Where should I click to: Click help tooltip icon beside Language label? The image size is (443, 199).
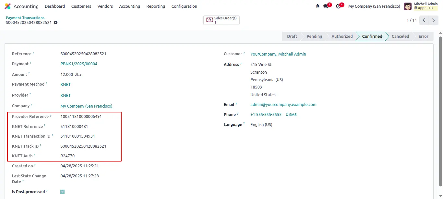(x=244, y=123)
